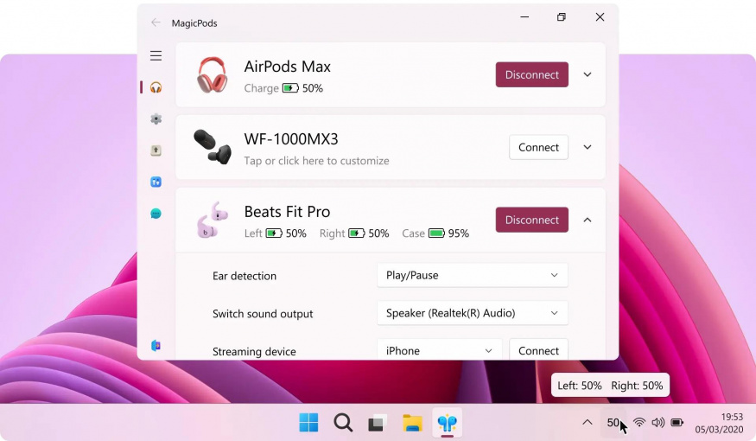756x441 pixels.
Task: Click the AirPods Max charge battery icon
Action: 290,88
